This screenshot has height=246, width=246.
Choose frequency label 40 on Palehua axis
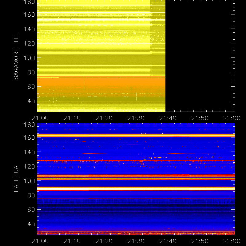[31, 224]
